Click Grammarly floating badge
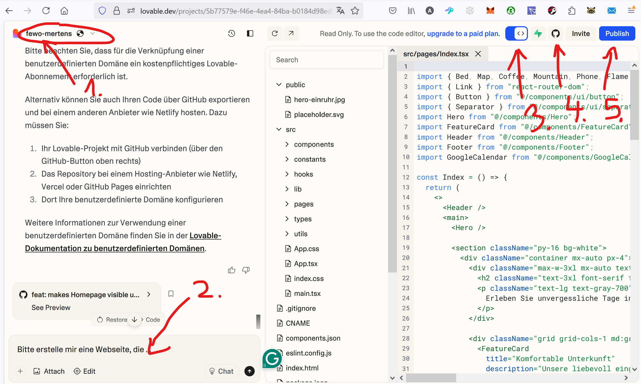The width and height of the screenshot is (641, 384). coord(272,359)
